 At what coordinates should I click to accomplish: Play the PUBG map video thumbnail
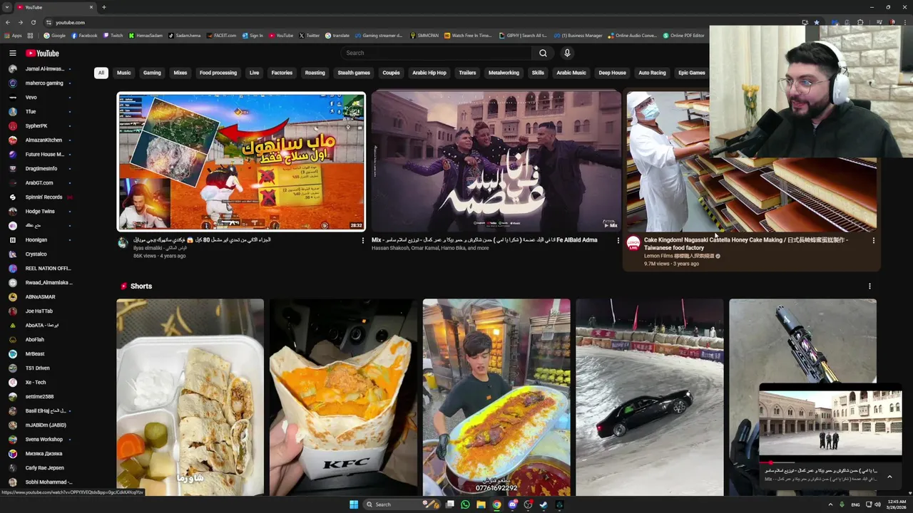coord(241,162)
